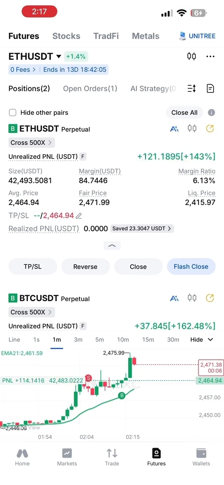Tap the Close All button
The width and height of the screenshot is (224, 485).
(184, 112)
